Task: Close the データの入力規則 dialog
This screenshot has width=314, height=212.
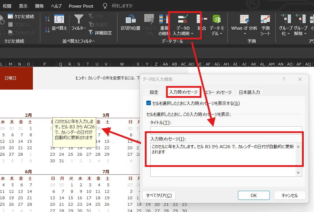Action: pos(300,79)
